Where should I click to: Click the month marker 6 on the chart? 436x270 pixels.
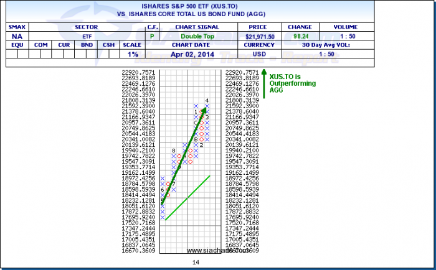[x=162, y=190]
